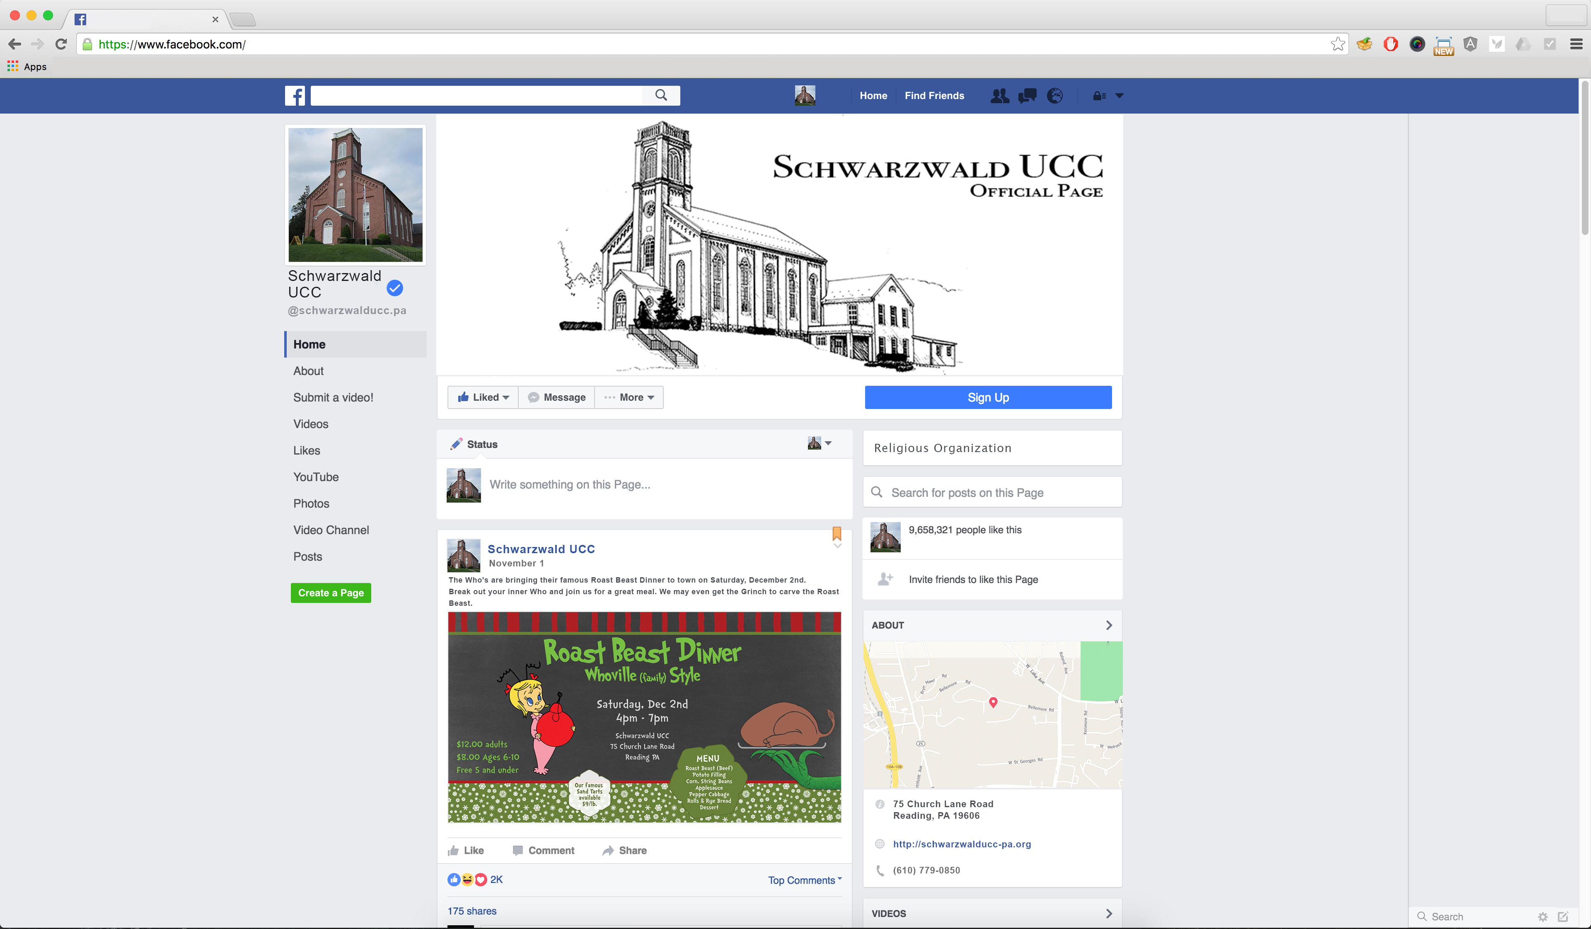Open the friend requests icon

(x=999, y=96)
